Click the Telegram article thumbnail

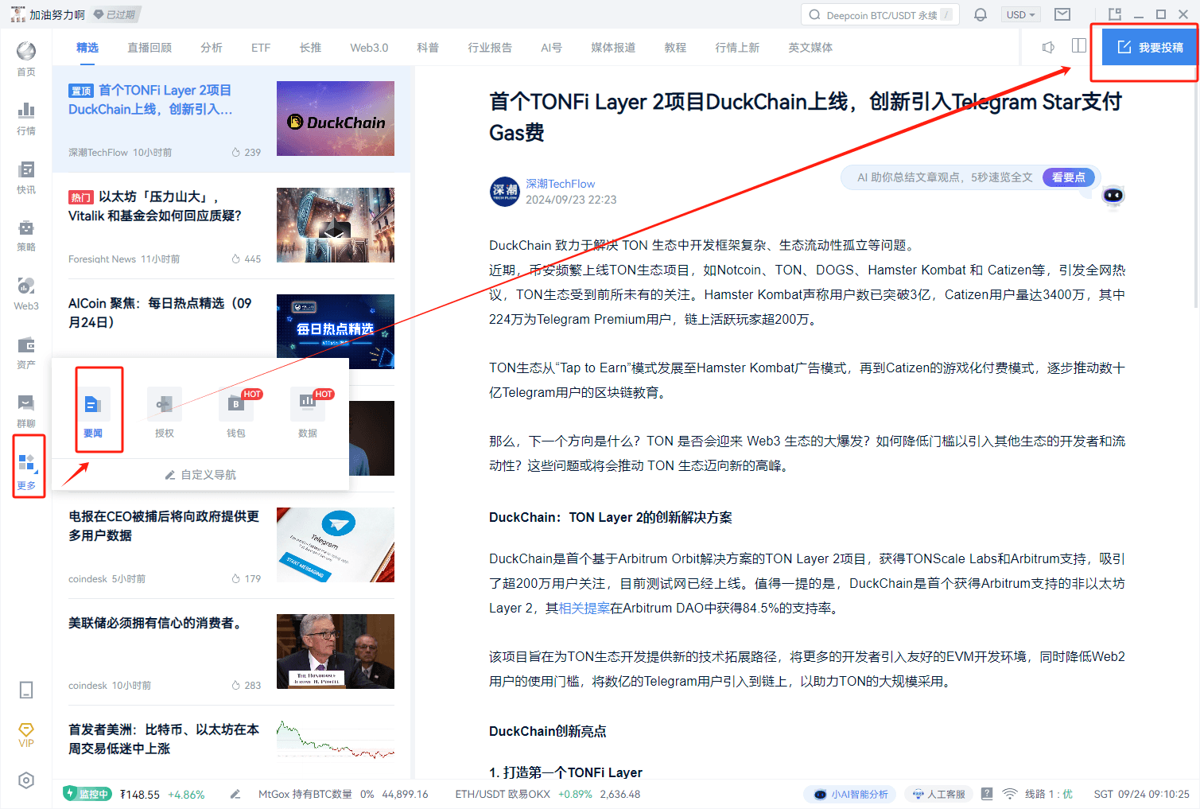point(336,545)
